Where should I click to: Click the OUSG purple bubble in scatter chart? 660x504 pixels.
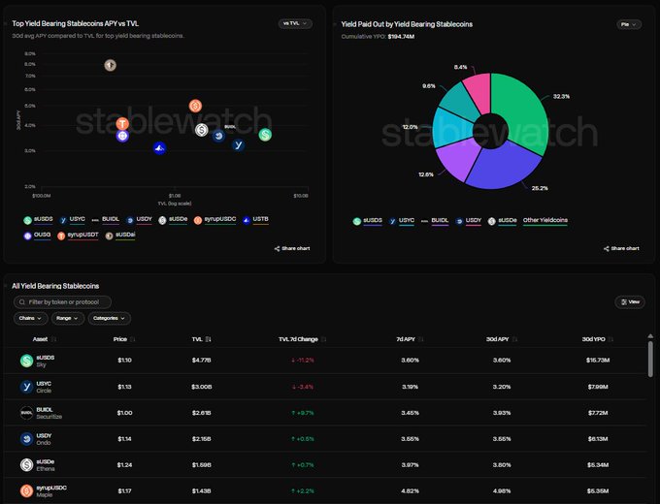122,136
